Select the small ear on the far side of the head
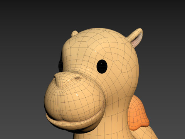This screenshot has height=139, width=185. (74, 33)
